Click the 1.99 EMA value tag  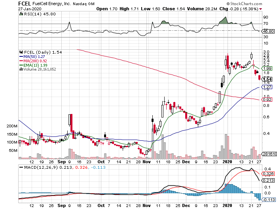click(x=267, y=68)
